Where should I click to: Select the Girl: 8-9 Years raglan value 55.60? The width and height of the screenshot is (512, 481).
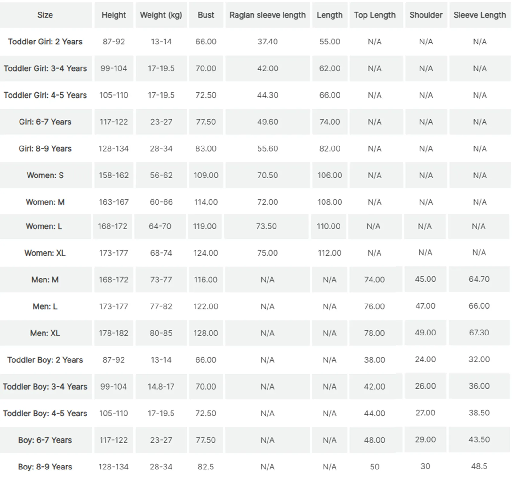coord(268,148)
